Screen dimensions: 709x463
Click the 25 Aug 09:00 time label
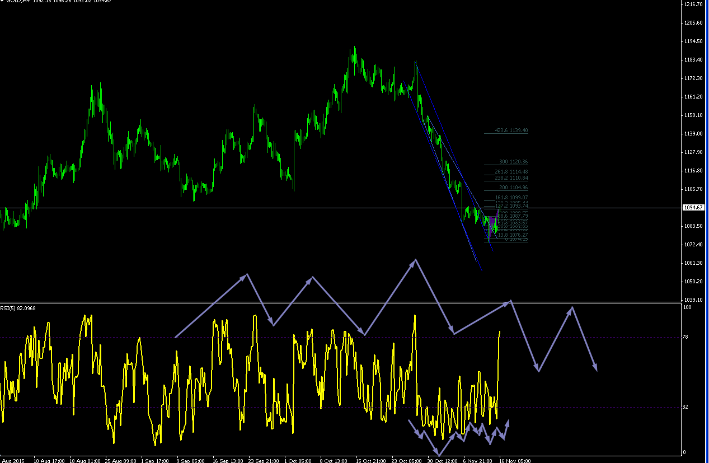pos(121,460)
